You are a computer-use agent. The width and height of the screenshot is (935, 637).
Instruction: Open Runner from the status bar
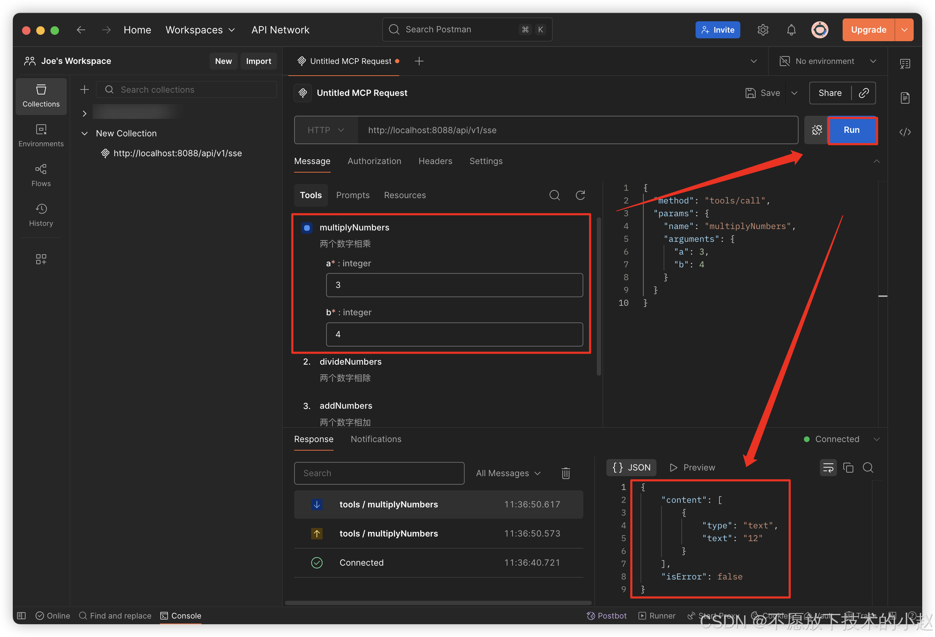(x=657, y=615)
